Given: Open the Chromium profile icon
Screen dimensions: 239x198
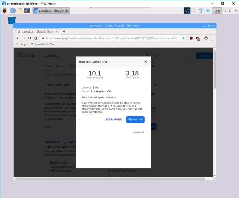Looking at the screenshot, I should click(x=206, y=38).
